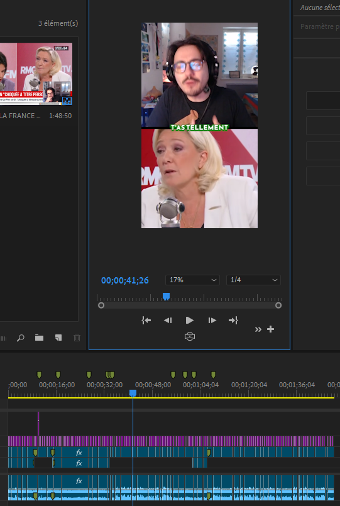Open the 1/4 playback resolution dropdown
340x506 pixels.
pyautogui.click(x=253, y=280)
